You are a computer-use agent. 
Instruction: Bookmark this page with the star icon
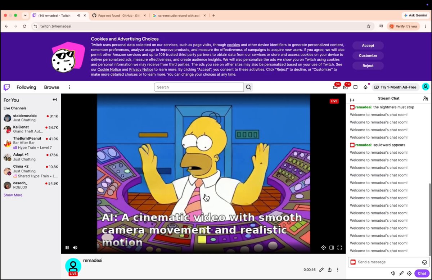(369, 26)
